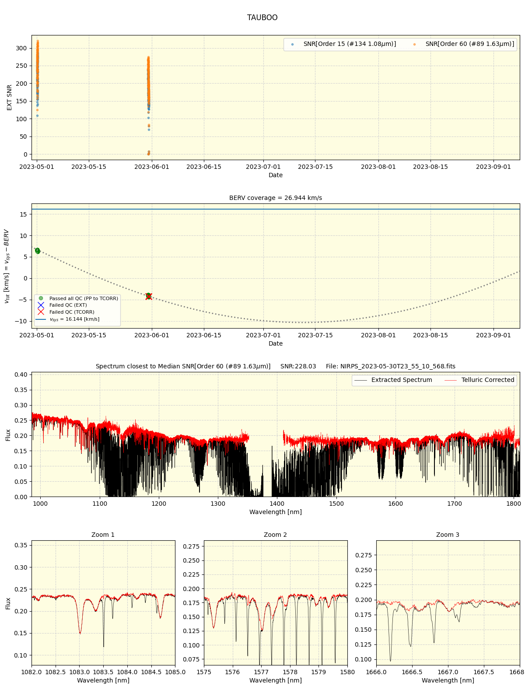The image size is (525, 700).
Task: Click the Wavelength [nm] label under the main spectrum
Action: click(x=276, y=512)
